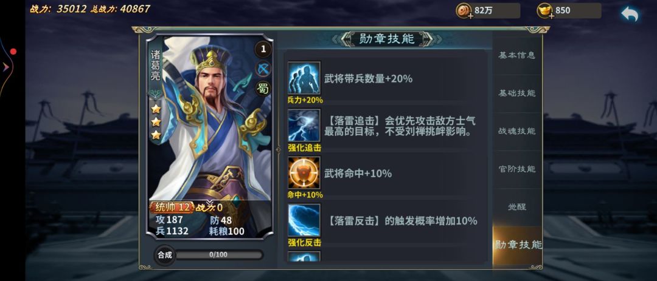
Task: Expand the left edge side drawer arrow
Action: pos(6,67)
